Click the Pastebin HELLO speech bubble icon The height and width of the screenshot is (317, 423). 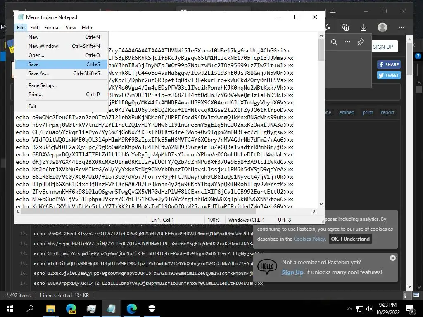coord(267,267)
